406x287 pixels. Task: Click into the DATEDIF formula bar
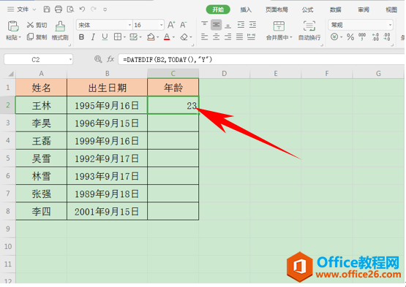tap(261, 59)
